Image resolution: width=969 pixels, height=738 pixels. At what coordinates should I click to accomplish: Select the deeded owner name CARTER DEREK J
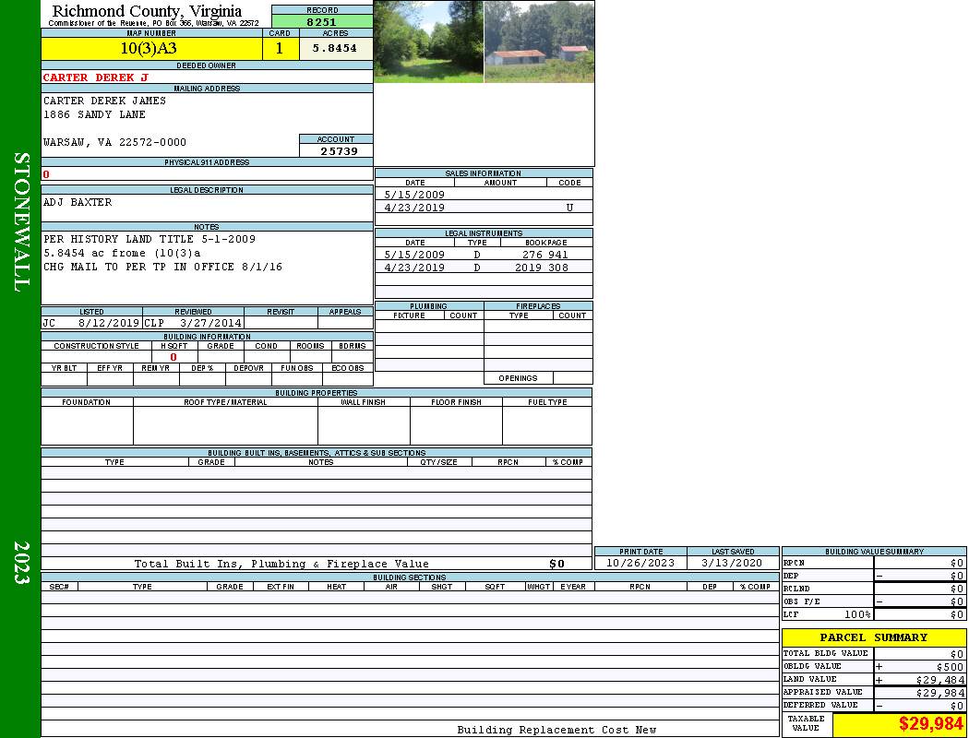tap(96, 77)
